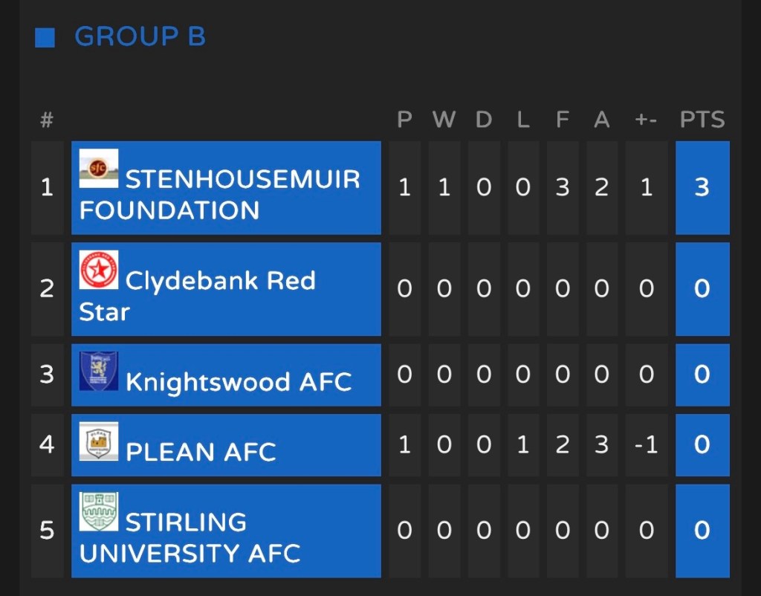
Task: Click rank number 5 in the table
Action: click(47, 531)
